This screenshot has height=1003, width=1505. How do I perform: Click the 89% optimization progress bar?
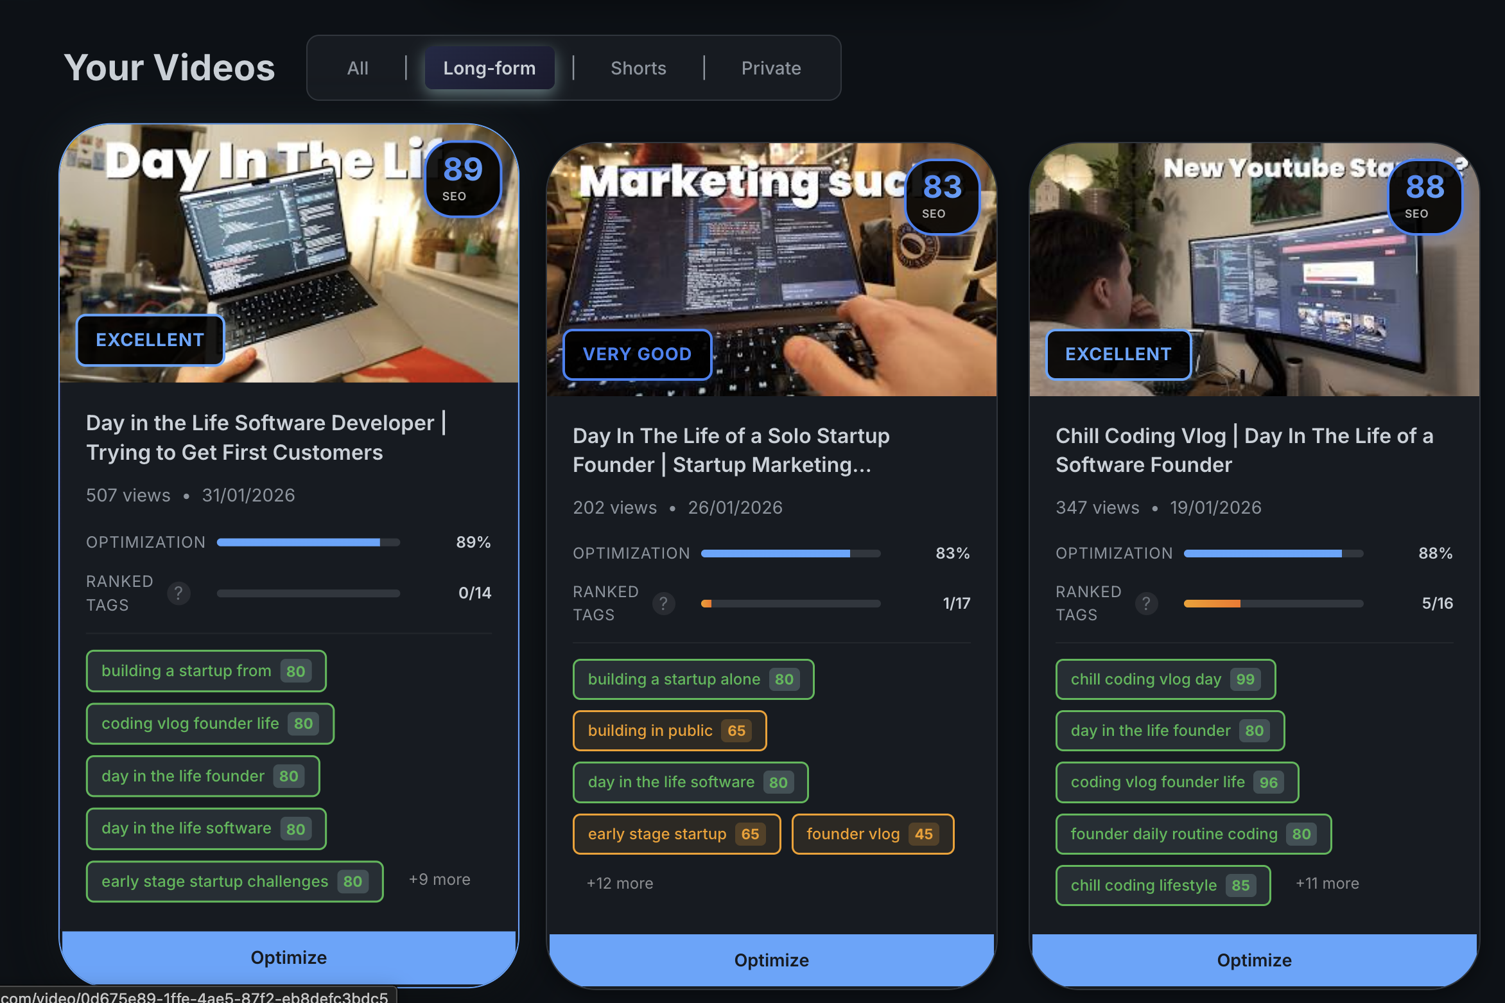click(308, 543)
